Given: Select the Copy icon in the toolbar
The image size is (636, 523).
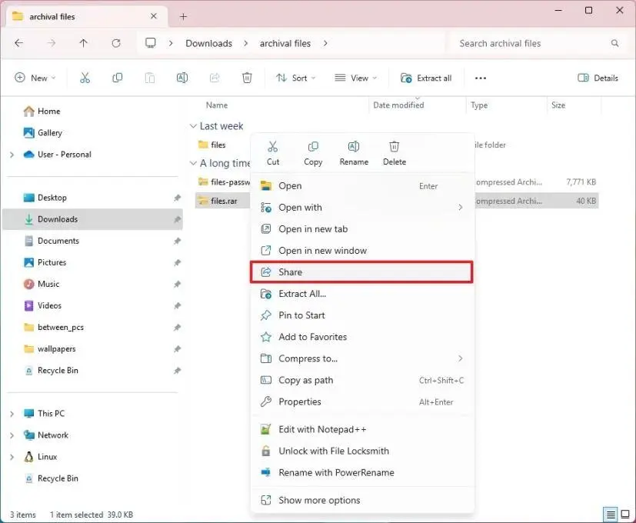Looking at the screenshot, I should 117,78.
